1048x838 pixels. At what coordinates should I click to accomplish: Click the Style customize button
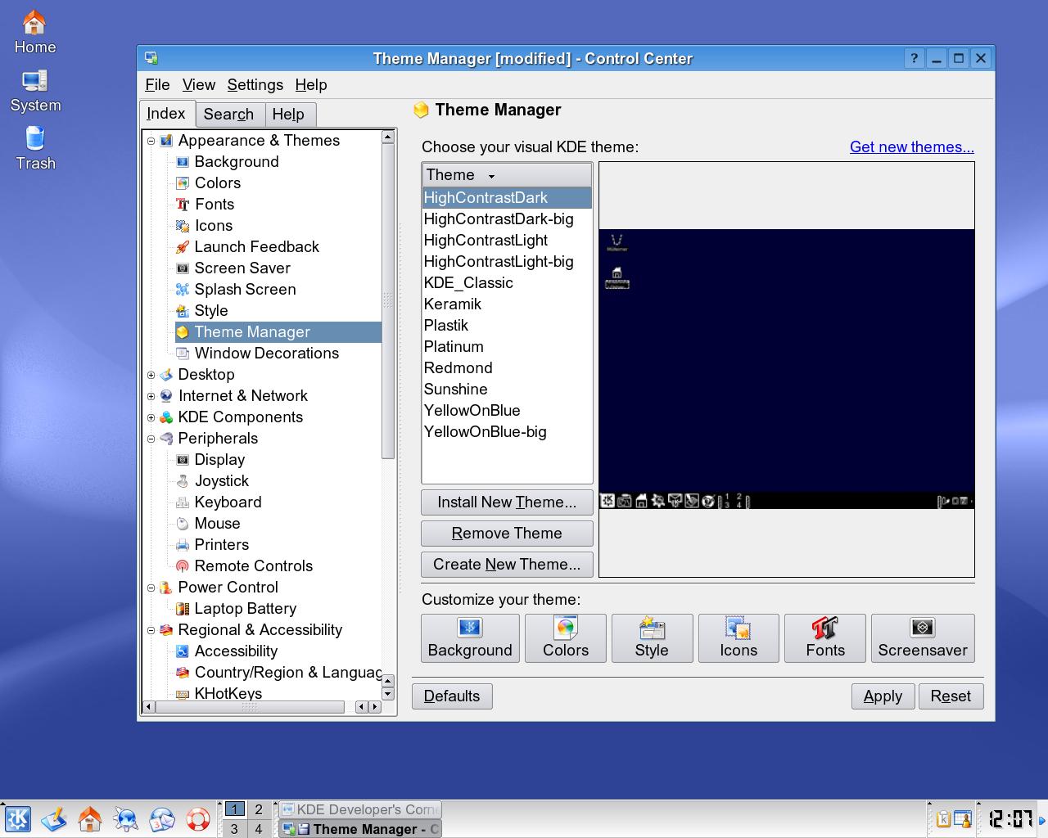coord(652,638)
